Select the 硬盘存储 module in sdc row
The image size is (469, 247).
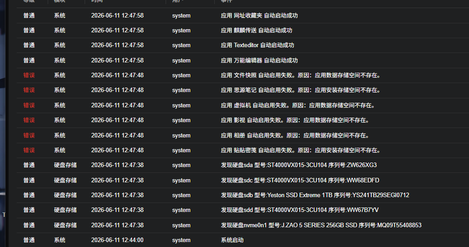[x=65, y=180]
